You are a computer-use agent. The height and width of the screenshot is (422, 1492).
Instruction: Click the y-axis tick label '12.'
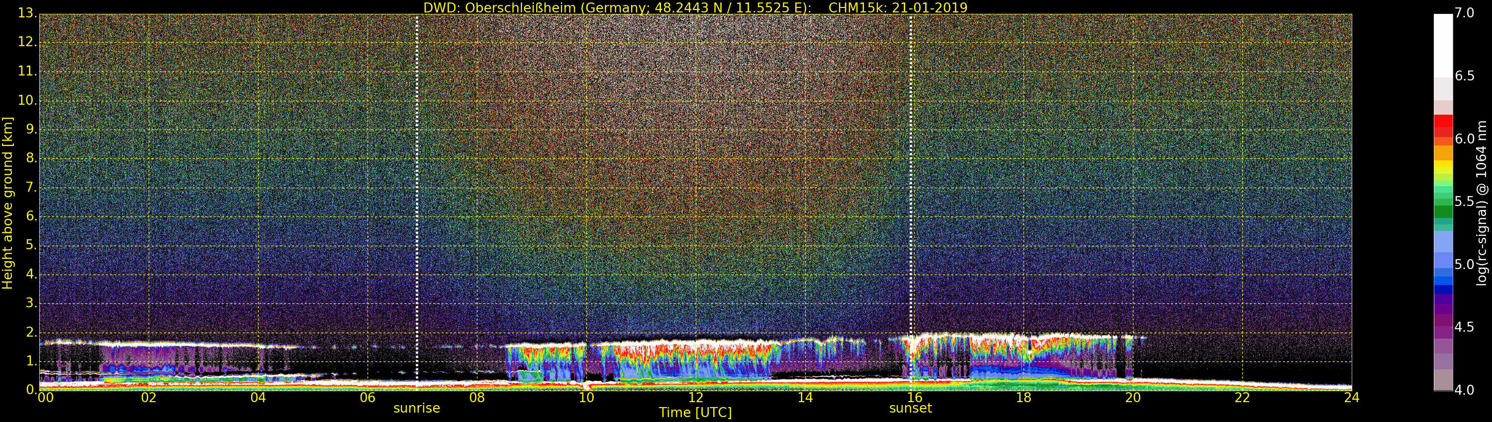tap(27, 42)
